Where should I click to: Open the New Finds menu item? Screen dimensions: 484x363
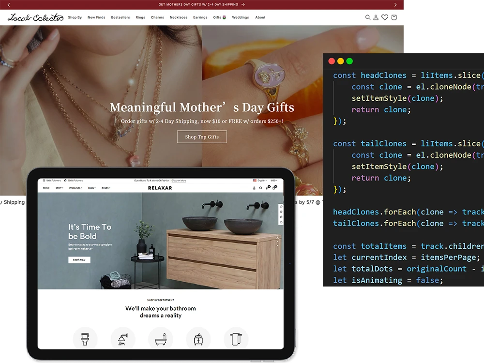96,17
